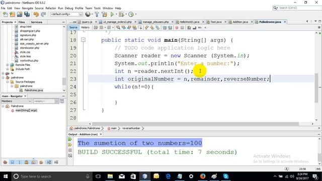This screenshot has width=322, height=181.
Task: Open dropdown arrow next to Run Project
Action: pyautogui.click(x=116, y=15)
